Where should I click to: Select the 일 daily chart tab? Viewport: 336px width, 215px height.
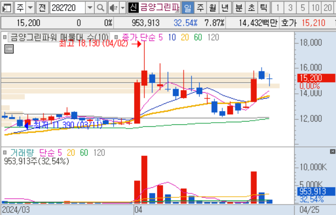click(x=188, y=8)
